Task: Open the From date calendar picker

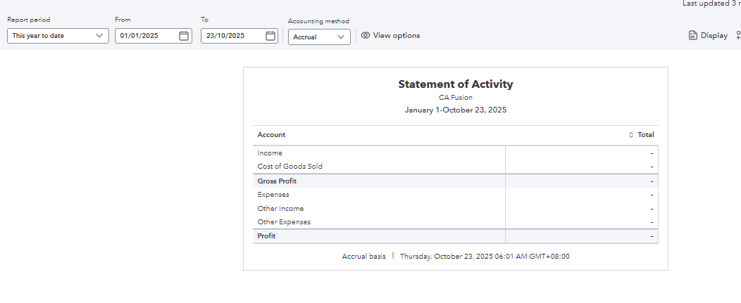Action: pos(184,36)
